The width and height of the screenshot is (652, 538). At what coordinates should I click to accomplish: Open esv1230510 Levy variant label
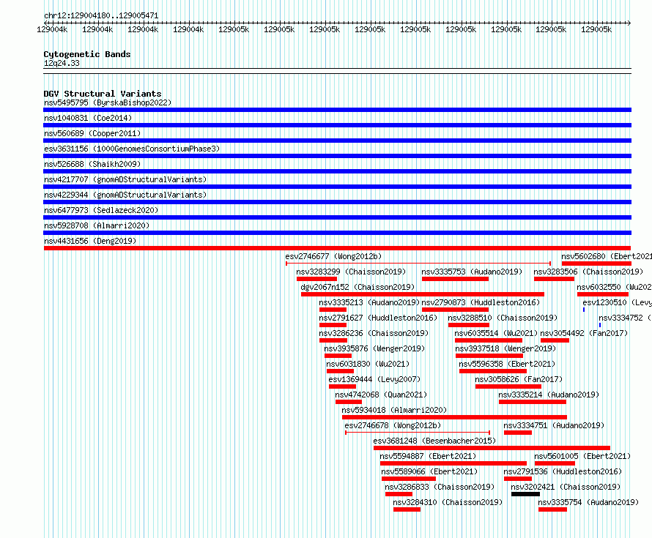(x=617, y=302)
